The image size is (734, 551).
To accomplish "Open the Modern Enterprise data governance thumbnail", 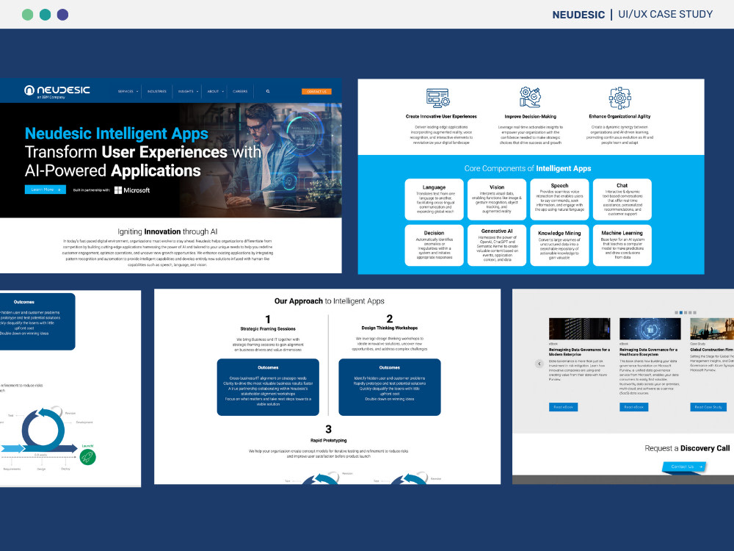I will [x=580, y=328].
